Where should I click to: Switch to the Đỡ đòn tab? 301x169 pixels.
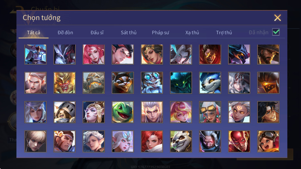(x=65, y=32)
